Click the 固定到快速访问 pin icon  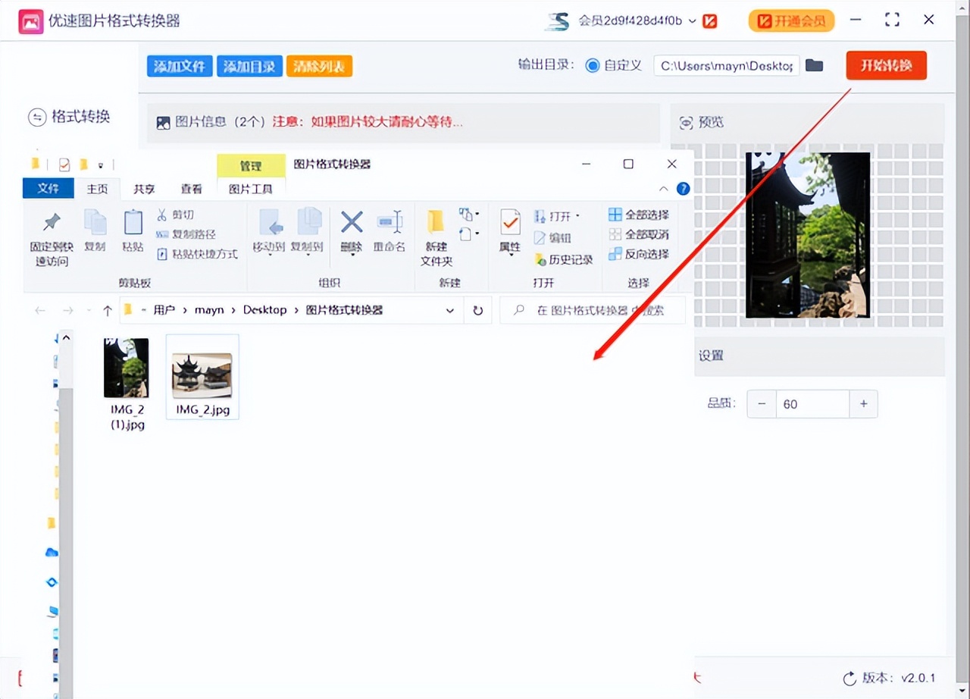click(x=52, y=222)
